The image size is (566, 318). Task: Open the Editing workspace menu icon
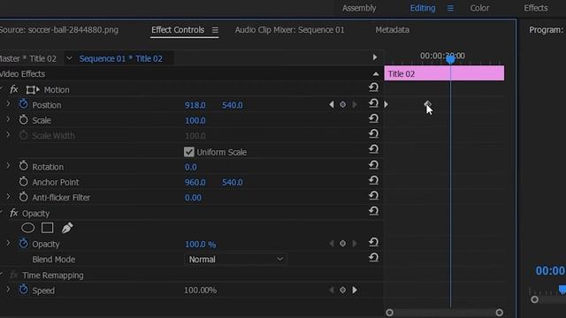click(450, 8)
